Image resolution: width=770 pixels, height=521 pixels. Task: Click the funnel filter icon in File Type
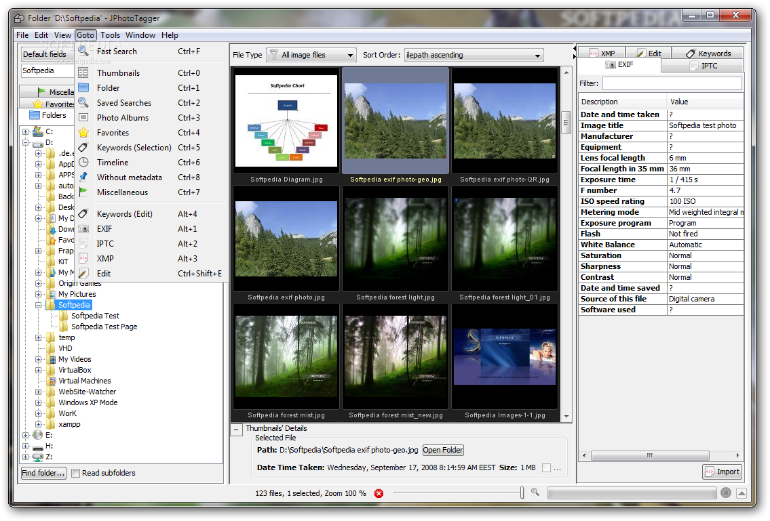click(x=274, y=54)
